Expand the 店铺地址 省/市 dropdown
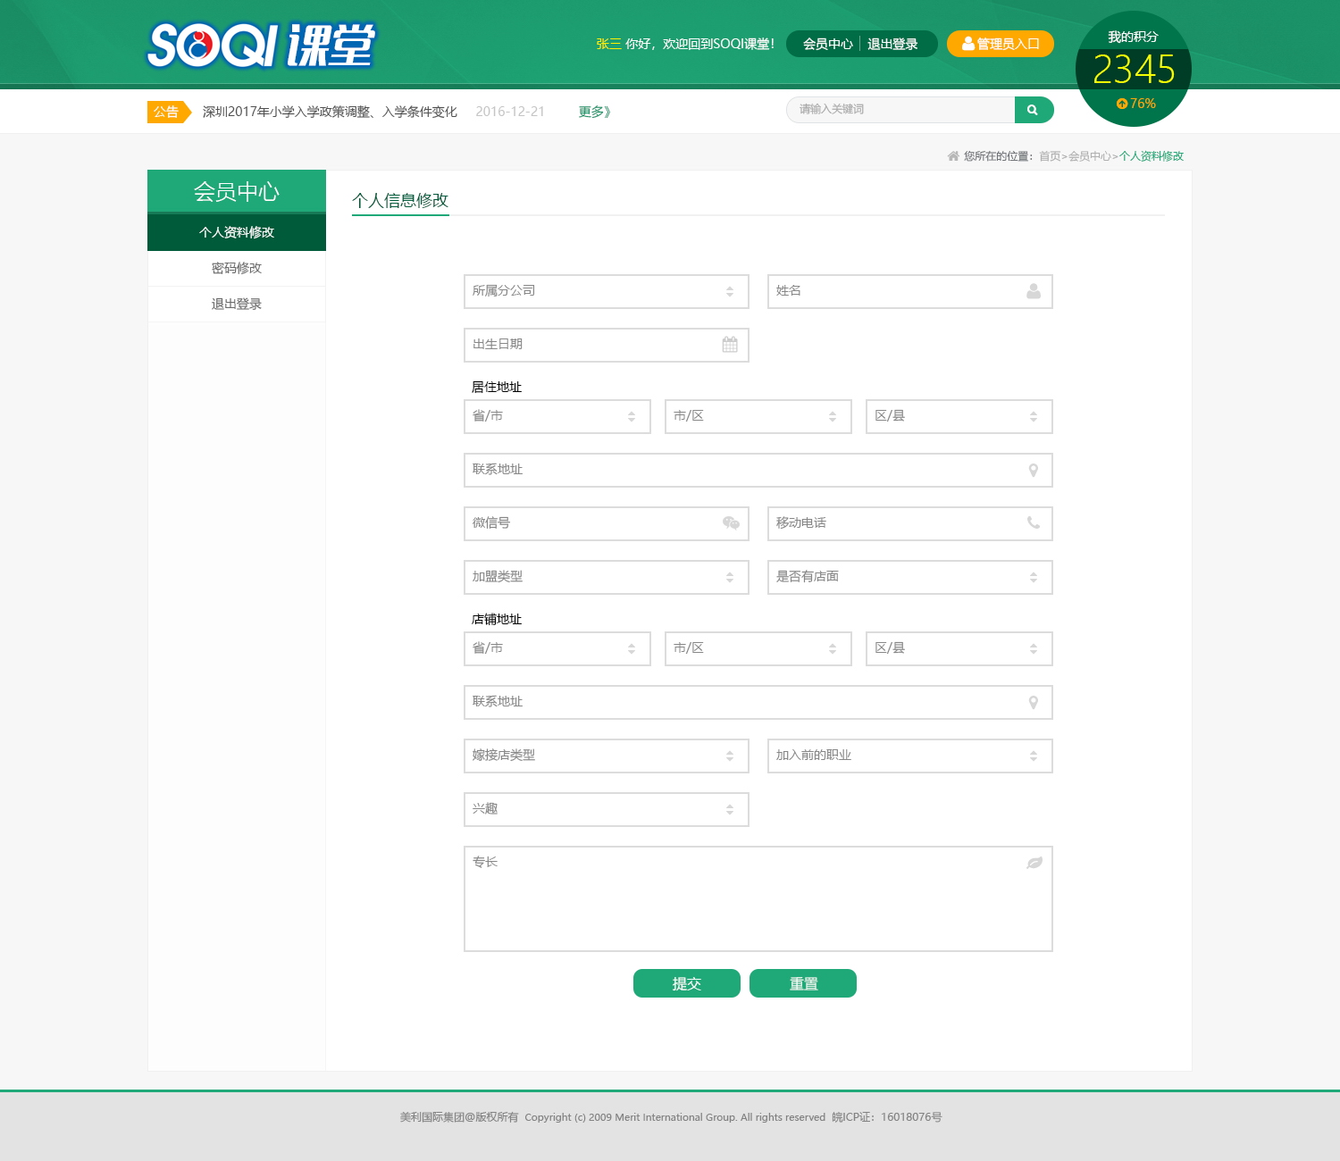Screen dimensions: 1340x1161 557,648
